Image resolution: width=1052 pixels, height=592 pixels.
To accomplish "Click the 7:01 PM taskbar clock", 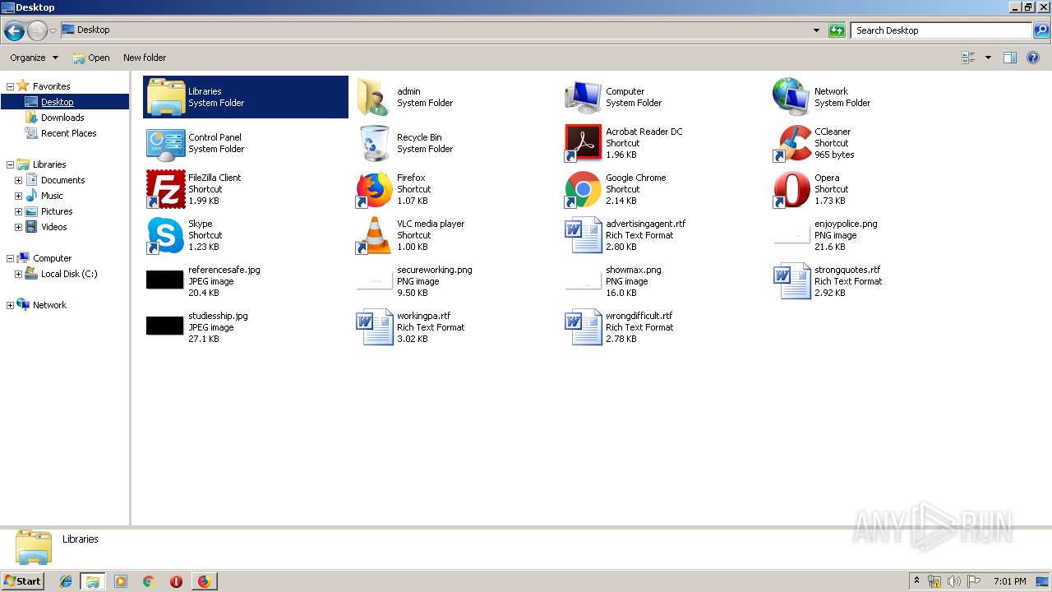I will (1009, 581).
